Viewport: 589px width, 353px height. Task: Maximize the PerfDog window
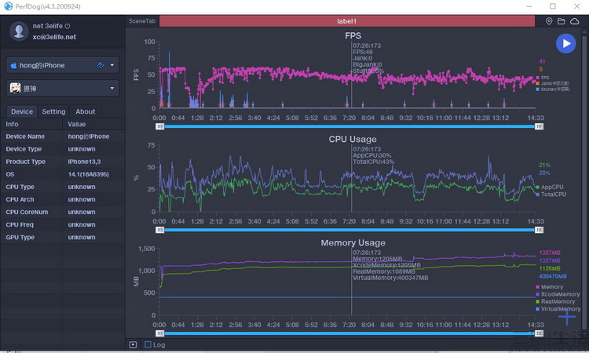(x=553, y=6)
